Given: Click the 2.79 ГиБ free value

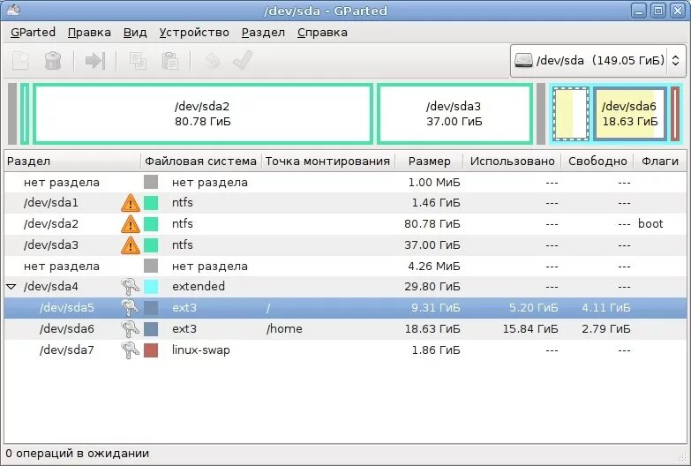Looking at the screenshot, I should click(606, 329).
